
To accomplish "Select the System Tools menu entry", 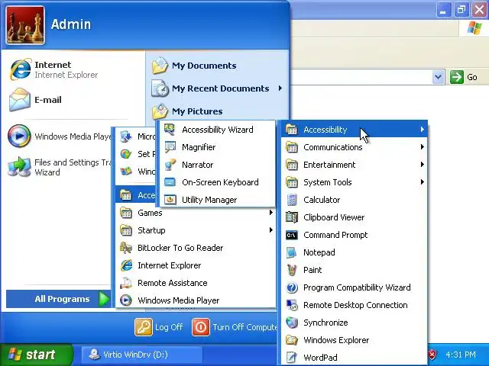I will 355,182.
